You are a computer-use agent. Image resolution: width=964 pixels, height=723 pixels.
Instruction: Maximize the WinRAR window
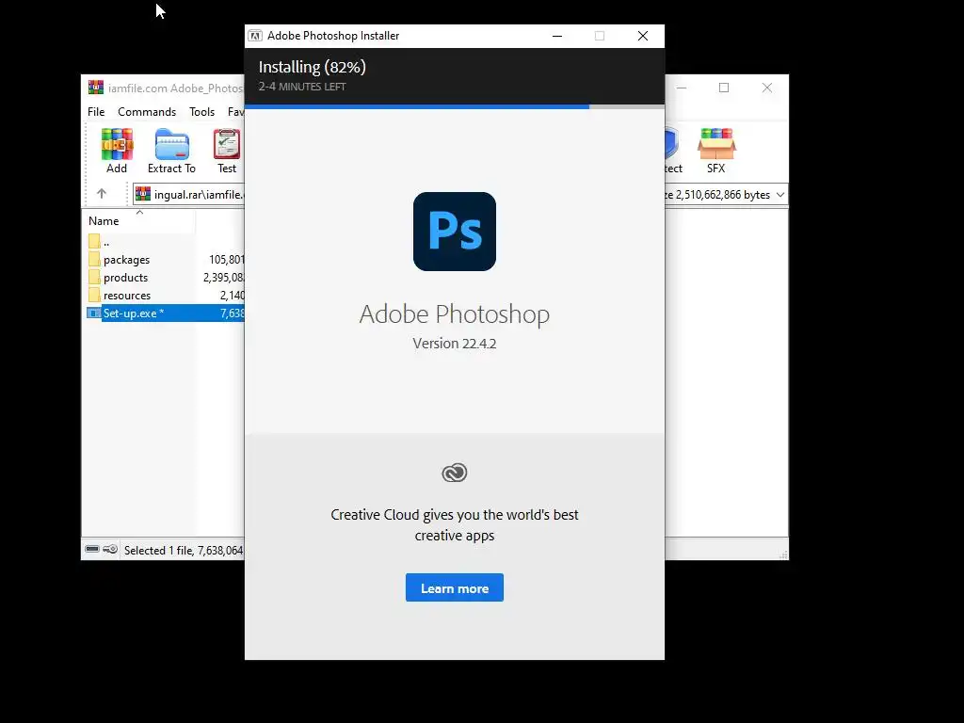pos(724,88)
